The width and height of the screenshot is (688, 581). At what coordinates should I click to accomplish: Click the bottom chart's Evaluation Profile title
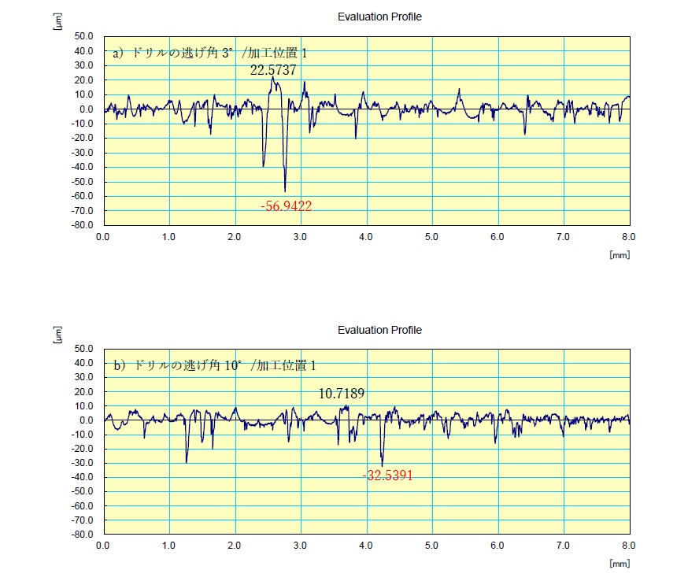379,330
